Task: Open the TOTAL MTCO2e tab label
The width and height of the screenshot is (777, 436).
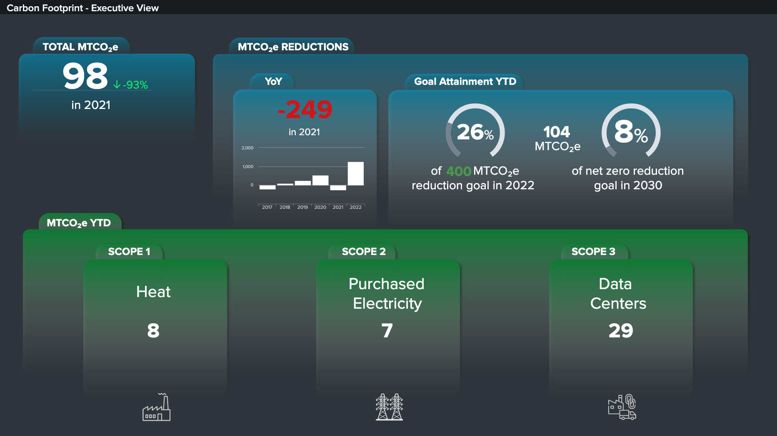Action: 80,47
